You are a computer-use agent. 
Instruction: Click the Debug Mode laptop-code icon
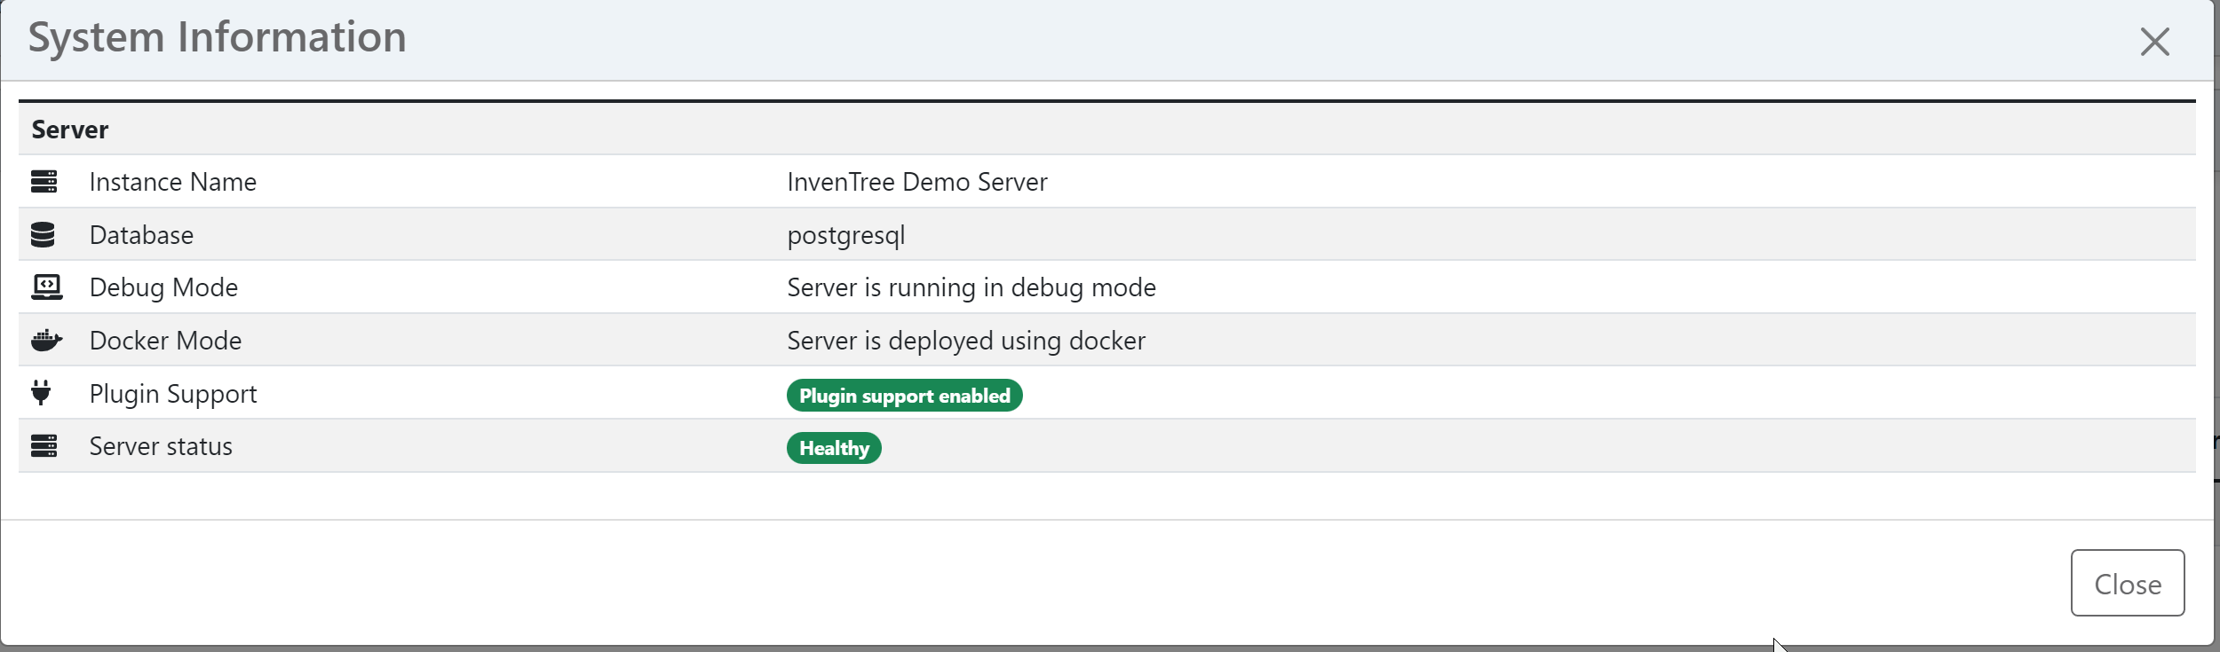tap(47, 287)
